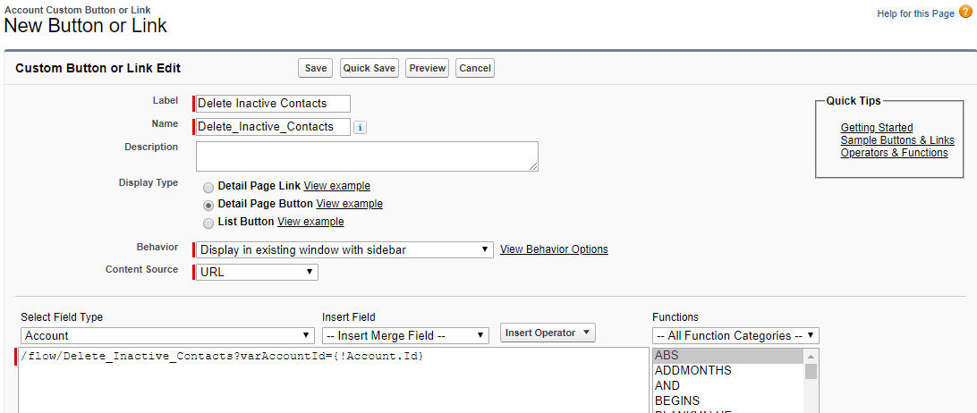Select List Button radio option
Viewport: 977px width, 413px height.
click(x=208, y=223)
